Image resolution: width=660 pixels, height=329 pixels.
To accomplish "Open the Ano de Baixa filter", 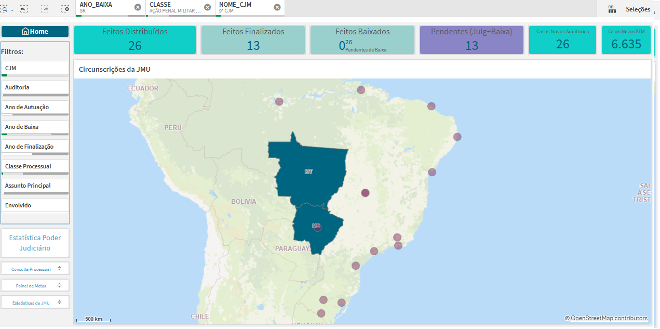I will [x=35, y=127].
